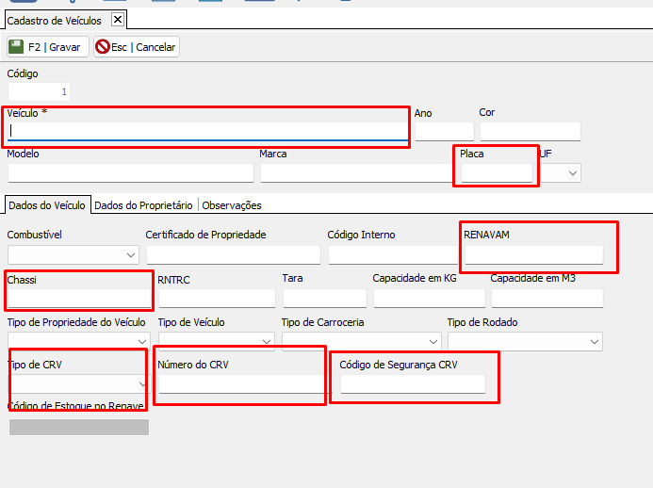Close the Cadastro de Veículos tab
This screenshot has height=488, width=653.
[x=118, y=19]
